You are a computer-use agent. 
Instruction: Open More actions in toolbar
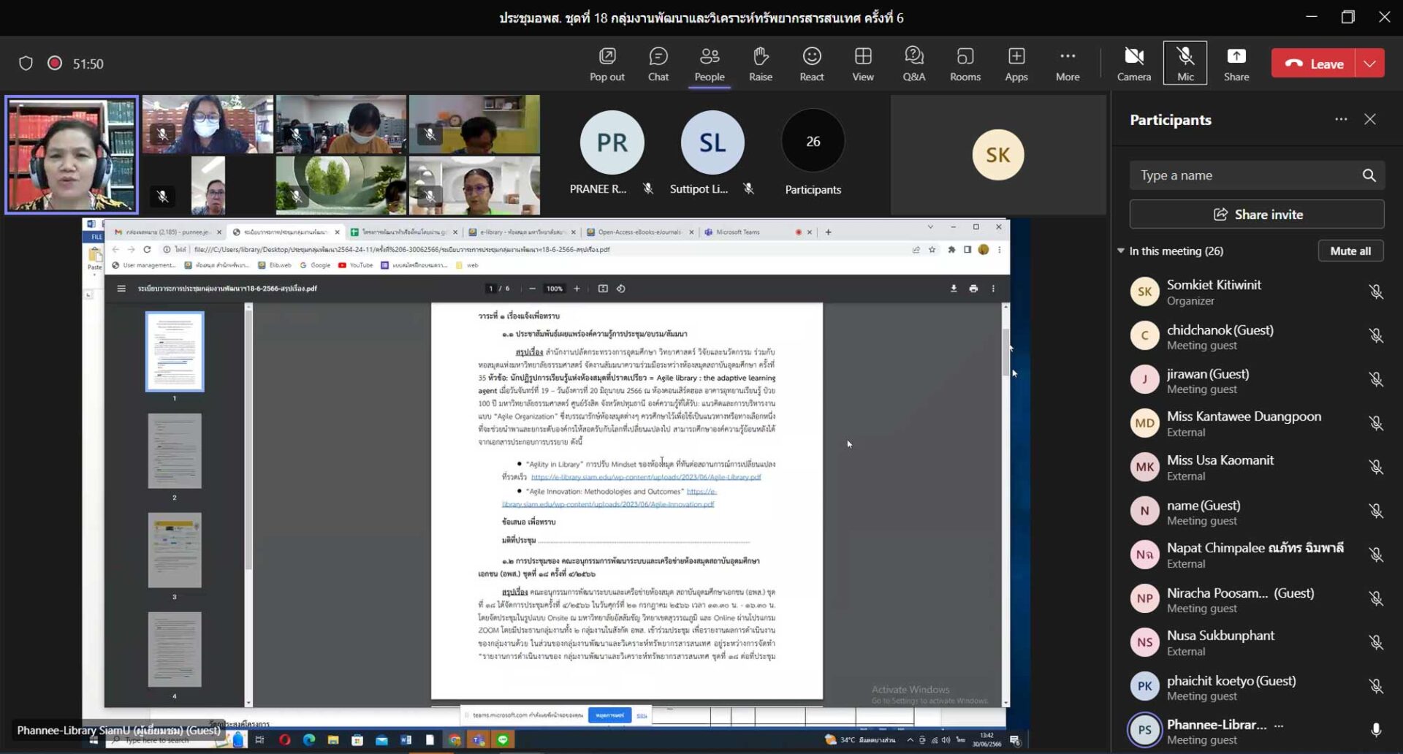pyautogui.click(x=1067, y=64)
